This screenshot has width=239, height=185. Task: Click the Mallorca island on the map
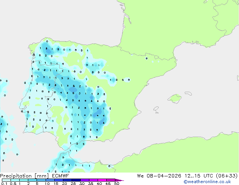click(175, 99)
